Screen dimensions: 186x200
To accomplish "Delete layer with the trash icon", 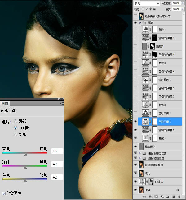I will click(179, 197).
